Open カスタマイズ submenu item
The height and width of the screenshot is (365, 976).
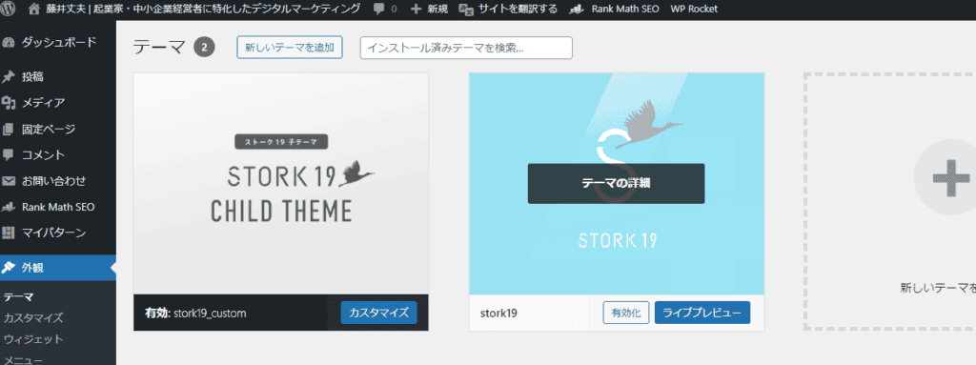(x=33, y=318)
